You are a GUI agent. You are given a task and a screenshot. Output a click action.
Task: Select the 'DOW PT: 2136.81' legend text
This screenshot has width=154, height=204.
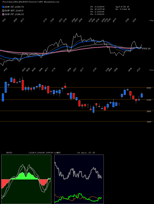click(14, 14)
